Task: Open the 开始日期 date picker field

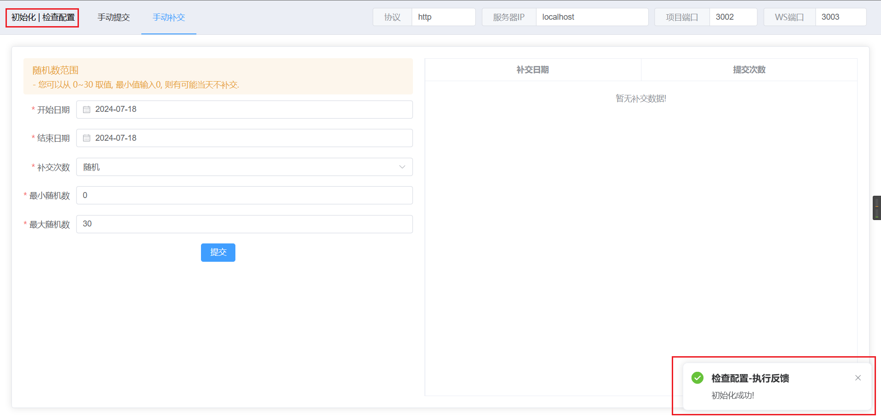Action: pyautogui.click(x=245, y=110)
